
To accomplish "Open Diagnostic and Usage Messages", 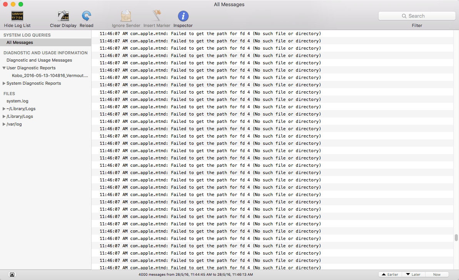I will click(39, 60).
